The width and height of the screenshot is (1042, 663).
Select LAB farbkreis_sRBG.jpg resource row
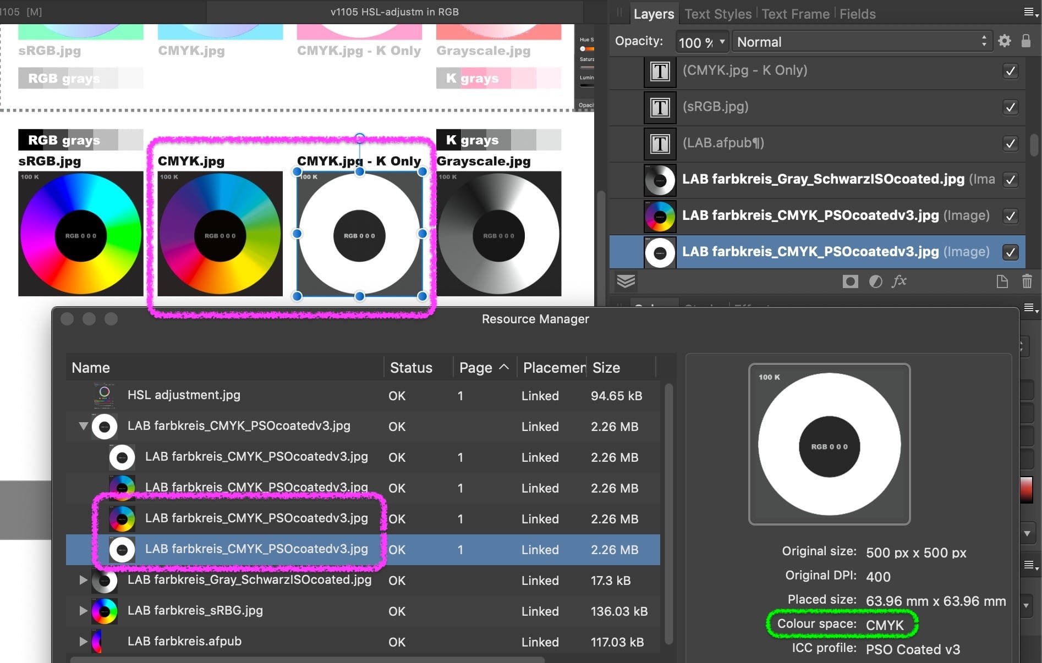[x=363, y=611]
